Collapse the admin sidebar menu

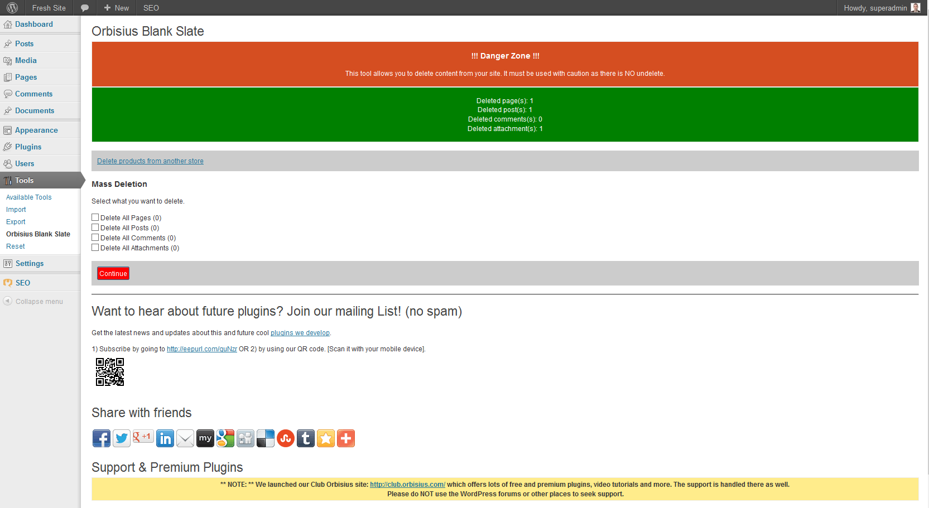point(33,301)
